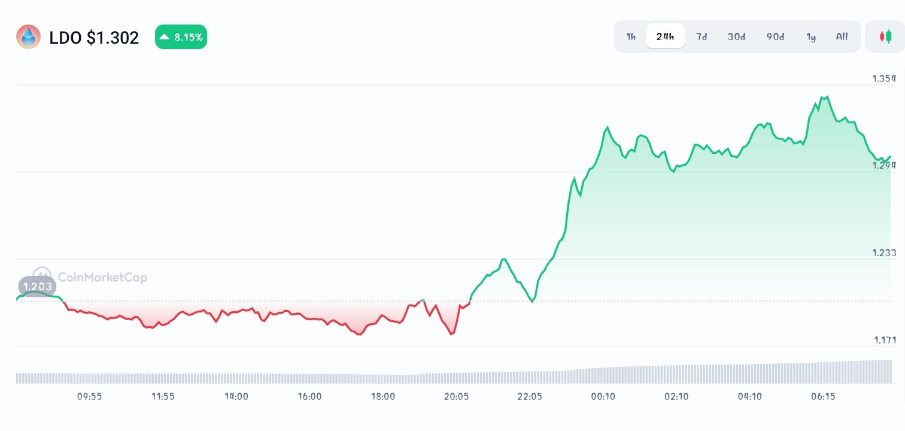
Task: Select the 90d time range
Action: (x=775, y=37)
